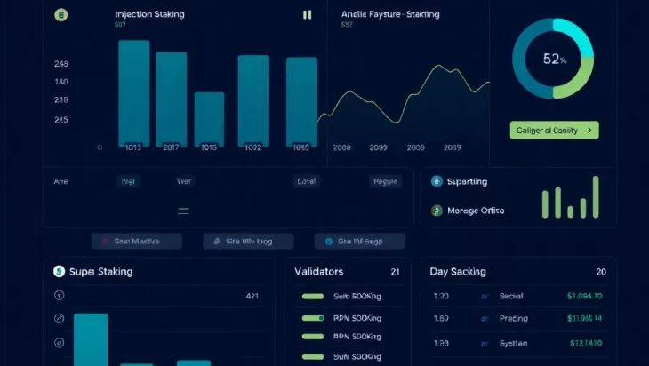This screenshot has width=649, height=366.
Task: Click the green Merage Office icon
Action: coord(437,211)
